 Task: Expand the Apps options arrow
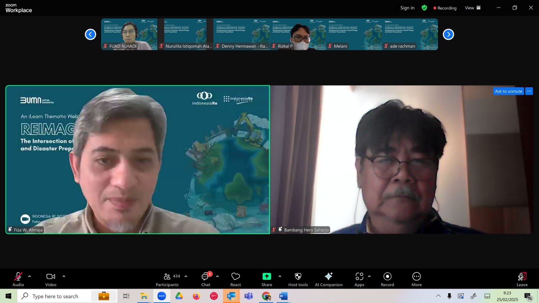(369, 276)
